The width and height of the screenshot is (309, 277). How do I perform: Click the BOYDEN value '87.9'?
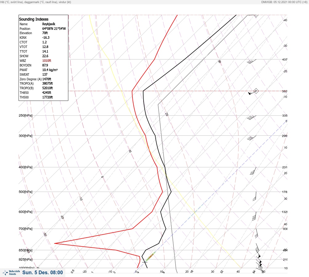pyautogui.click(x=45, y=65)
